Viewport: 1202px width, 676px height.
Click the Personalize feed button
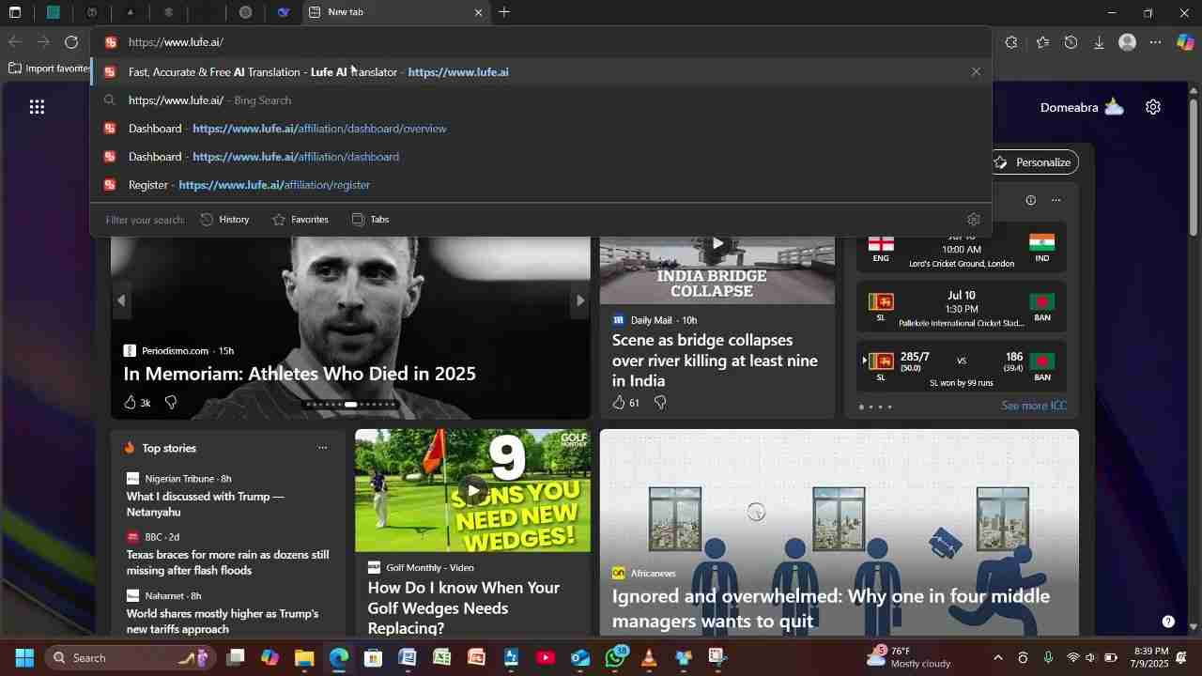pos(1036,162)
